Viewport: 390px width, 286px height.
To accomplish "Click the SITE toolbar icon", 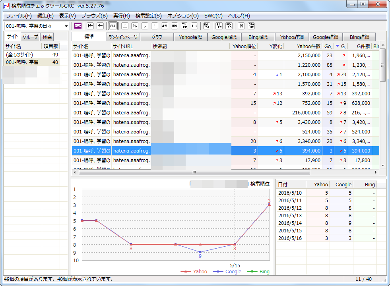I will tap(219, 25).
